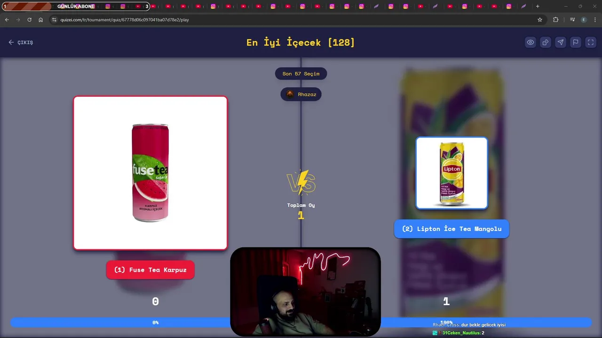Open a new tab with the plus button
This screenshot has width=602, height=338.
[x=538, y=6]
